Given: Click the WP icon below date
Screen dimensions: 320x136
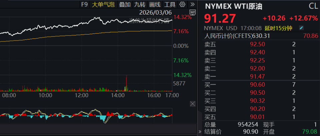Looking at the screenshot, I should [x=192, y=12].
